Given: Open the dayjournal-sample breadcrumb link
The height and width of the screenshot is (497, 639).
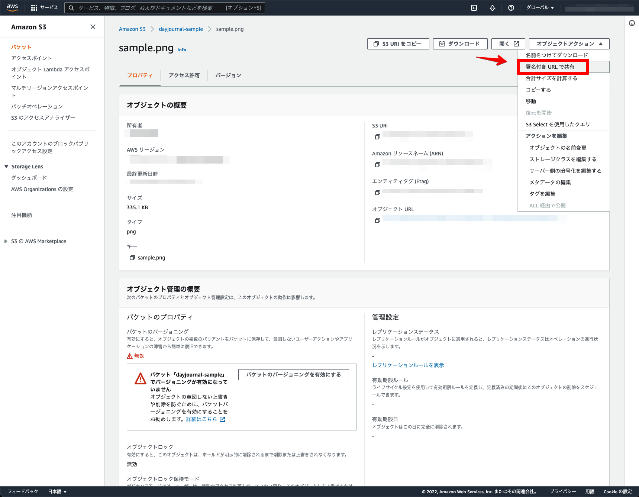Looking at the screenshot, I should 181,29.
